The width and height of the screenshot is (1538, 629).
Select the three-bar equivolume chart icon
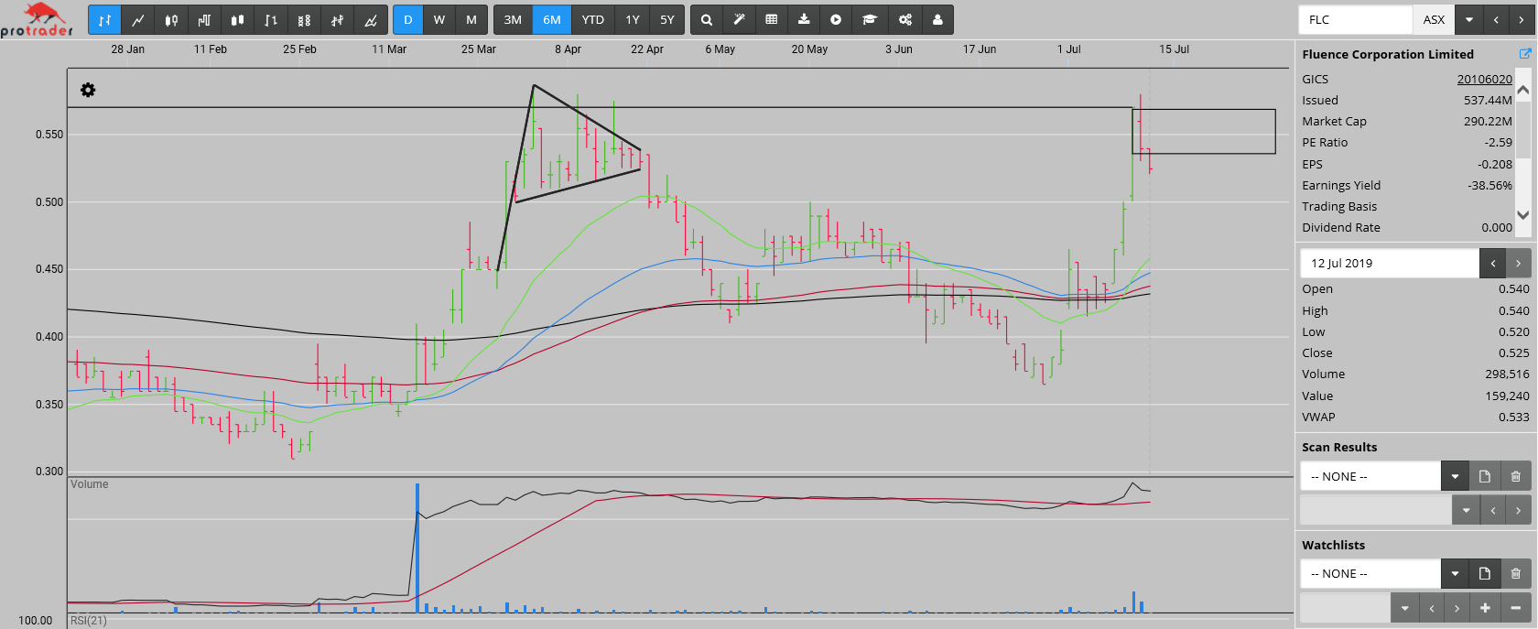pyautogui.click(x=337, y=20)
